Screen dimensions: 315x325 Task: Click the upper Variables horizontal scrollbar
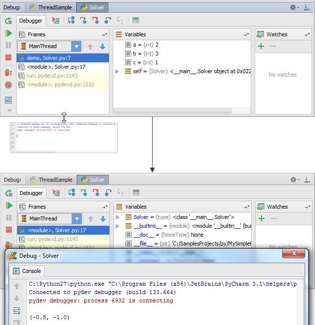tap(173, 111)
